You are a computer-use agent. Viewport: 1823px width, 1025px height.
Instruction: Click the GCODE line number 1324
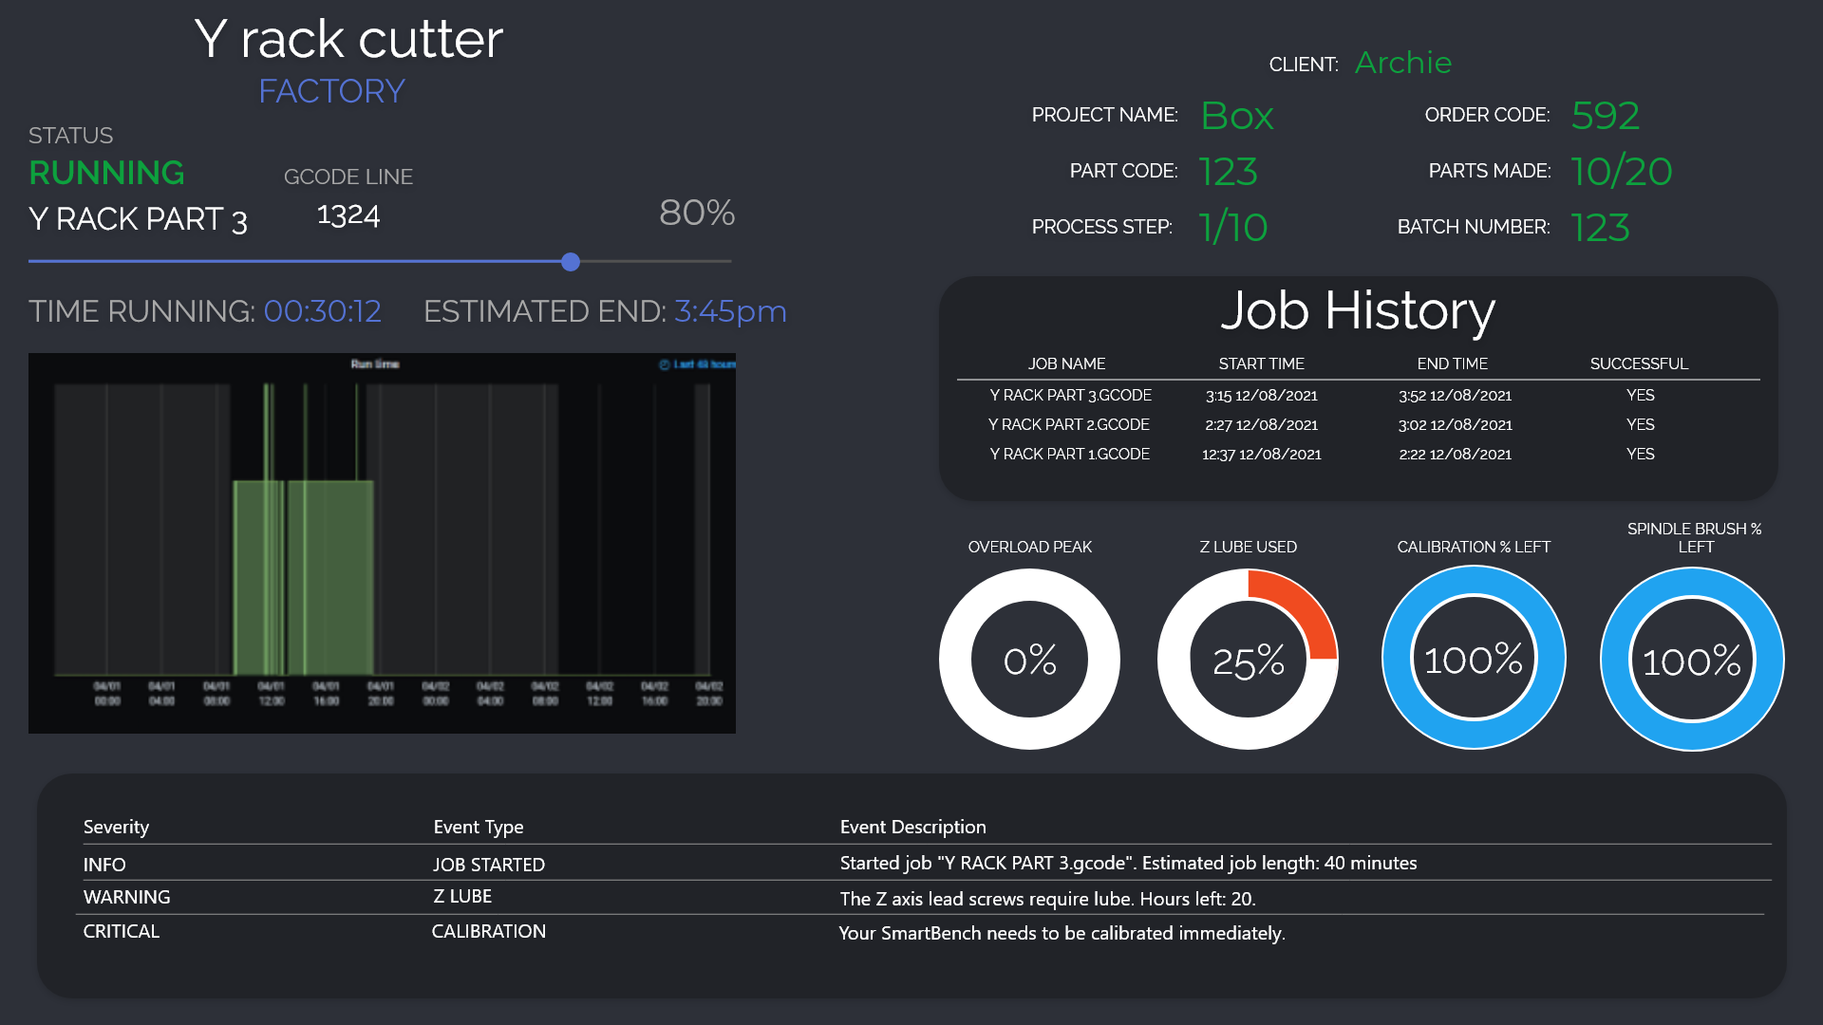[348, 214]
